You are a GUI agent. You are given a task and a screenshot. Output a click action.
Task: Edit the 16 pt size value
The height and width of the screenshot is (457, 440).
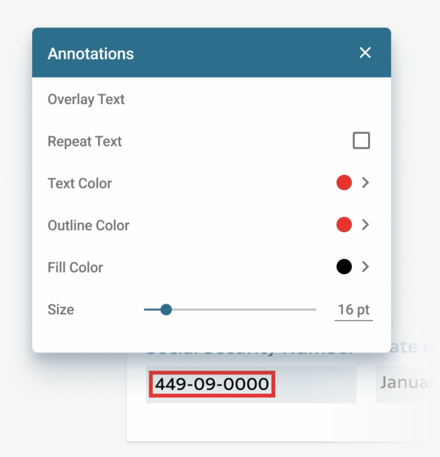click(353, 309)
